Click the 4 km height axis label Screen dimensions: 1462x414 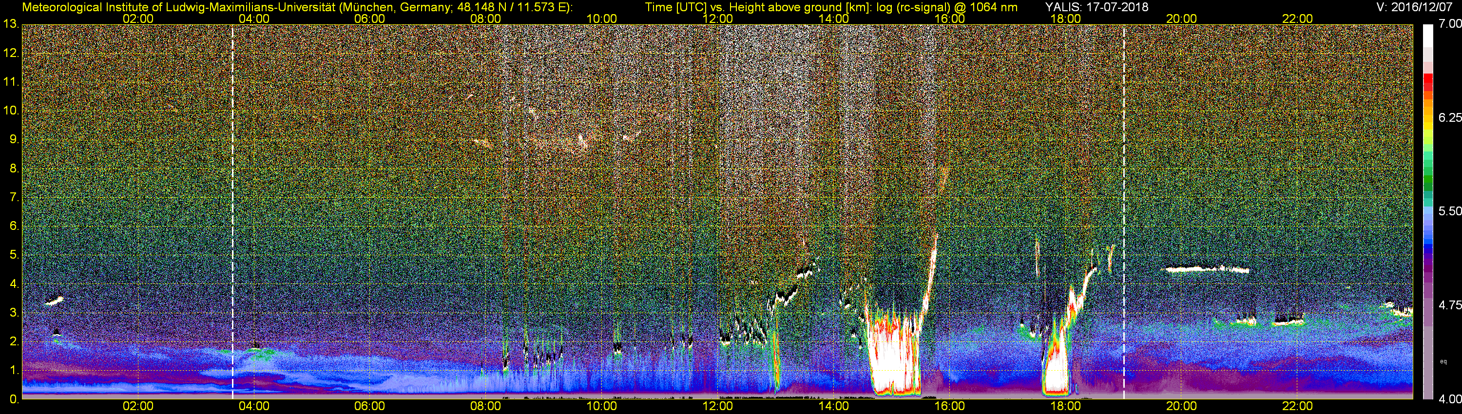(14, 284)
